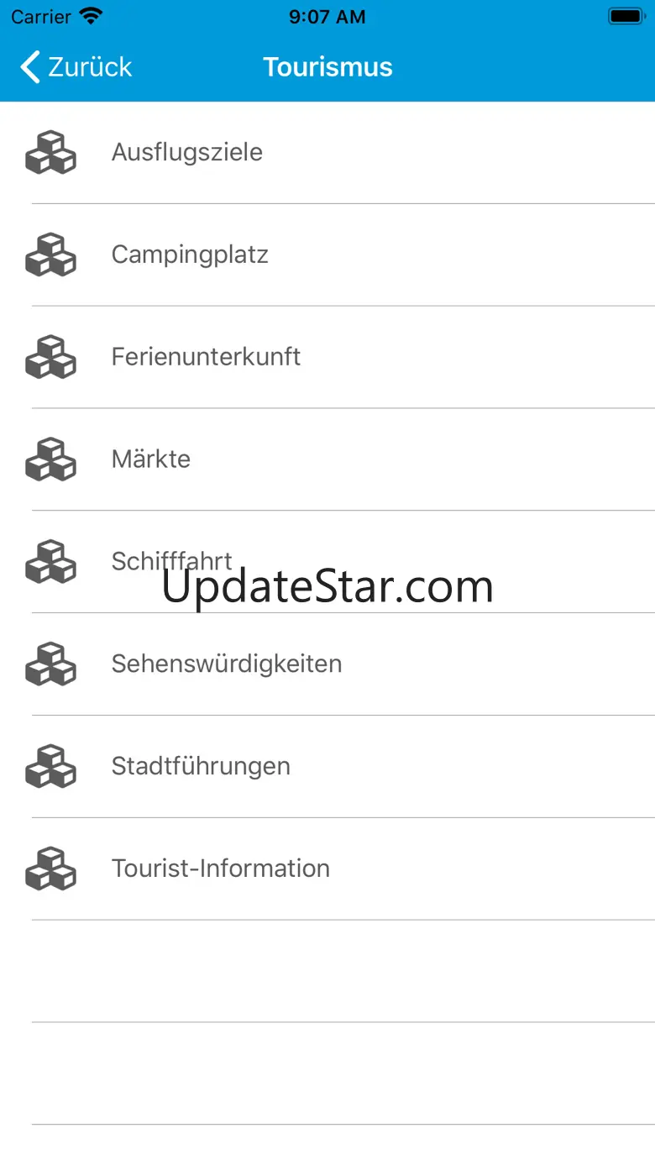Tap the cubes icon beside Schifffahrt
Screen dimensions: 655x1165
point(50,562)
